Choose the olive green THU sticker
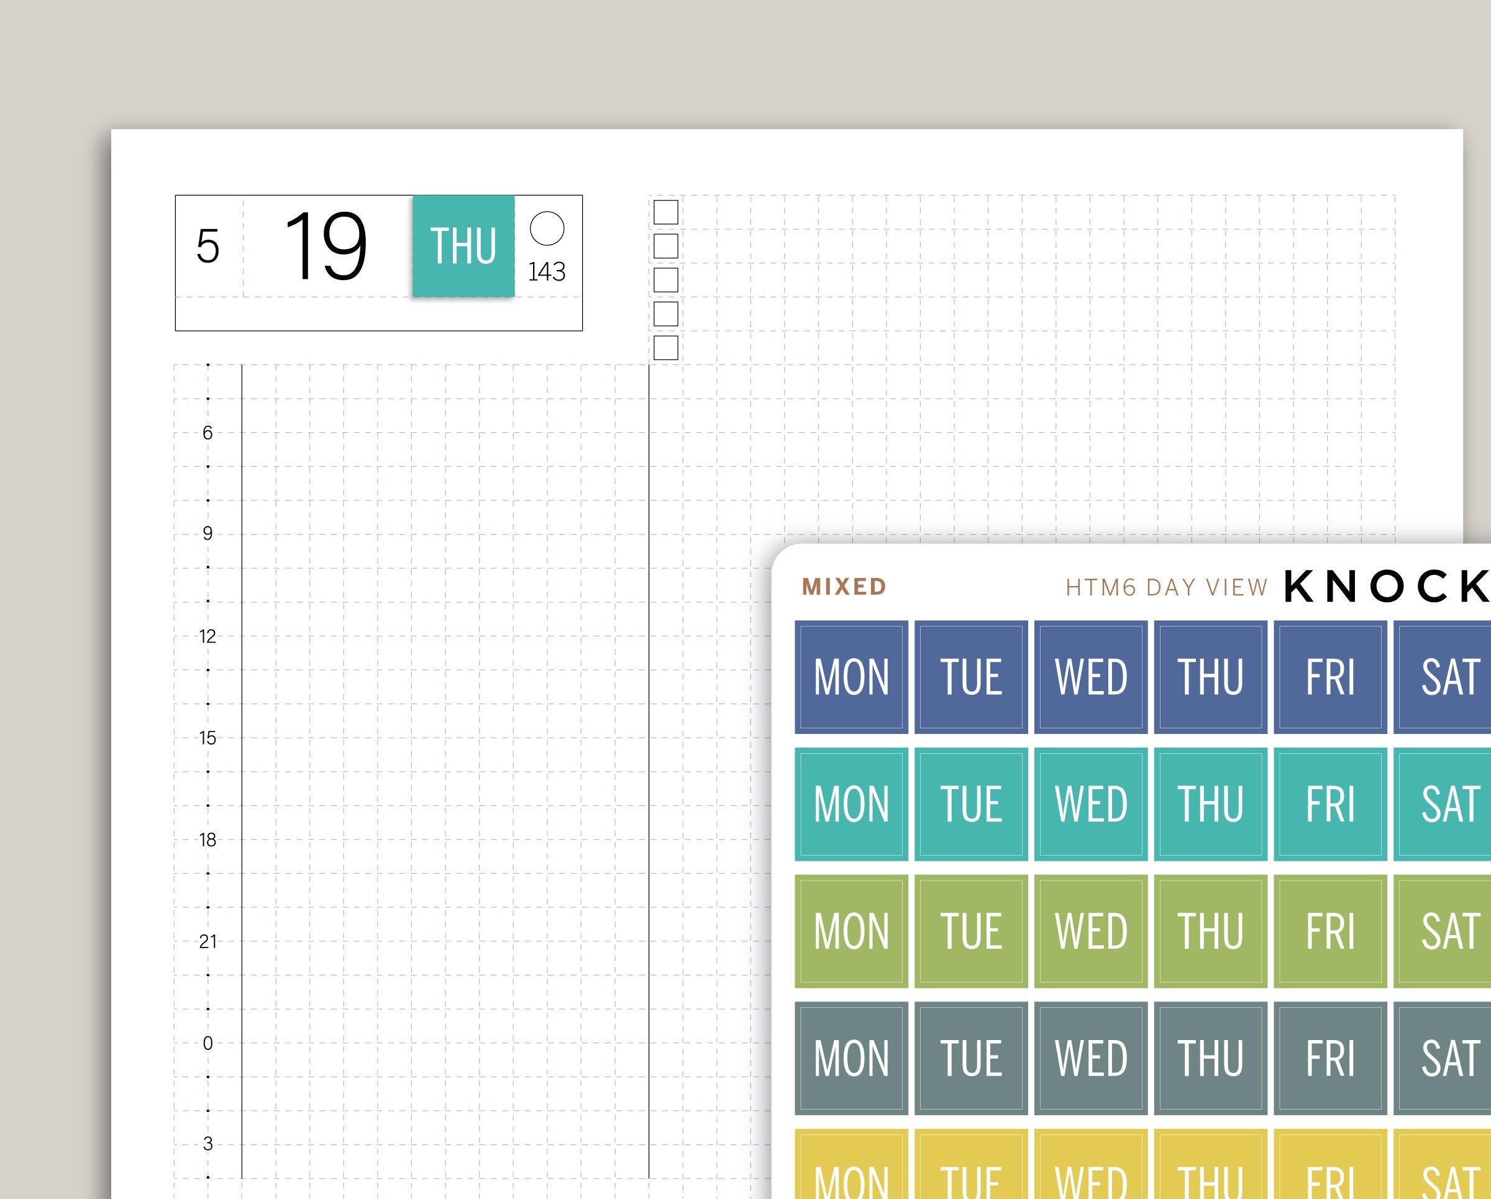 click(1210, 931)
